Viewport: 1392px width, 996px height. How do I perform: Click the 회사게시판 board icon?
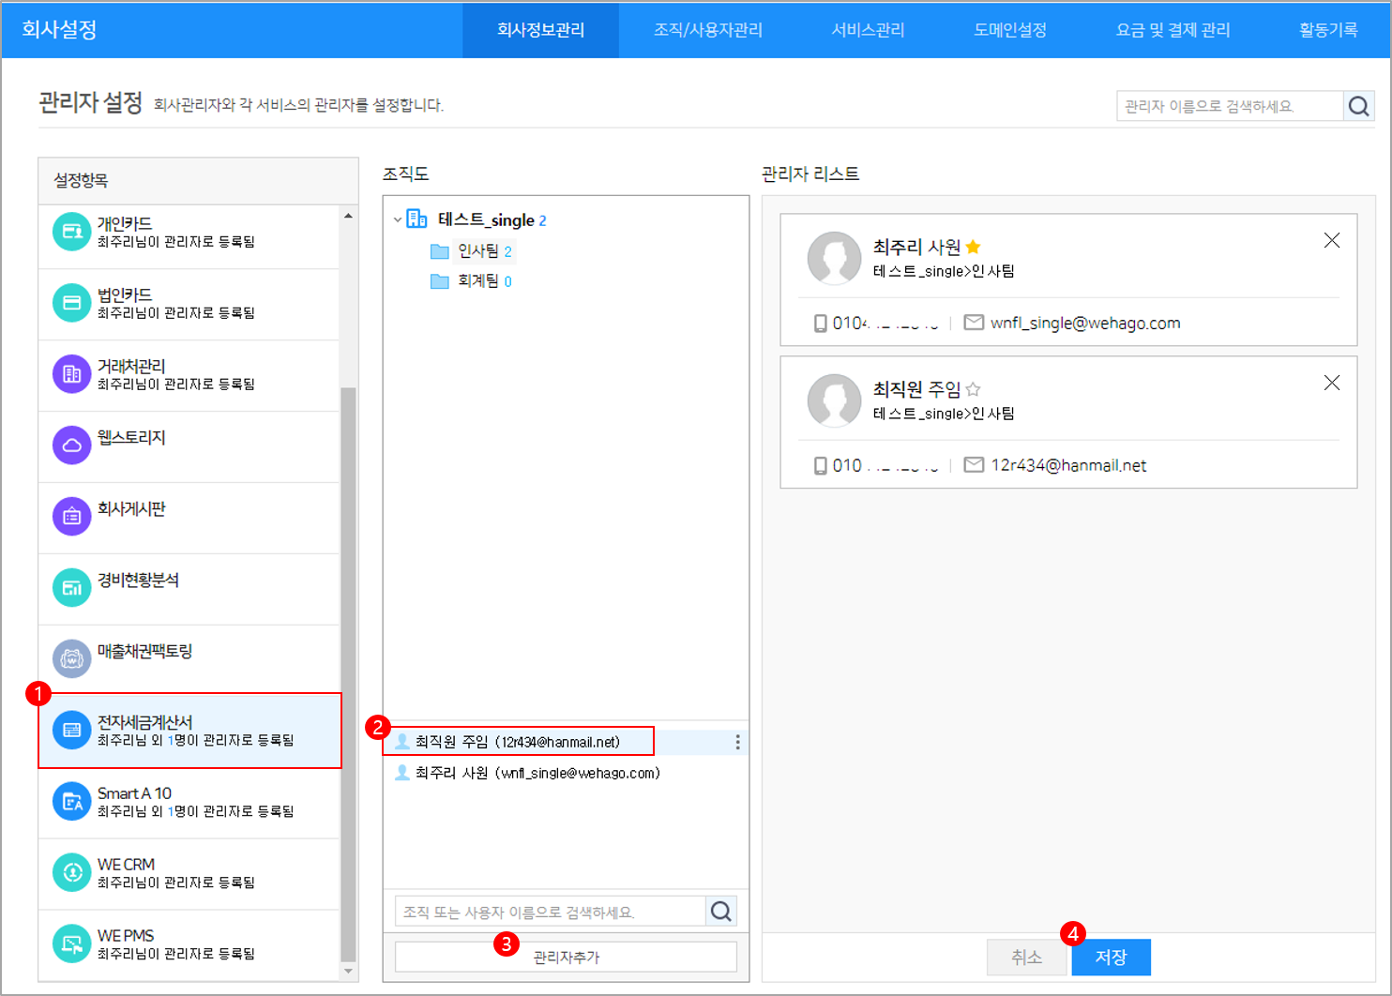[x=71, y=517]
